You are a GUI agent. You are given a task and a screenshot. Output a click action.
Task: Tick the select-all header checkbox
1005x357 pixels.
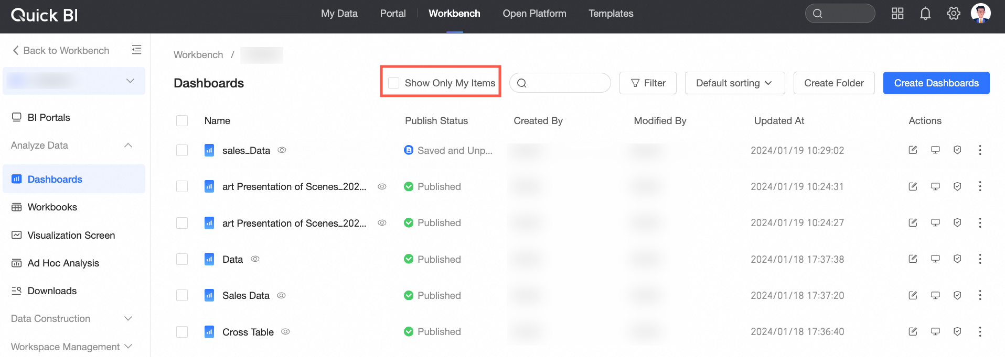click(x=182, y=120)
